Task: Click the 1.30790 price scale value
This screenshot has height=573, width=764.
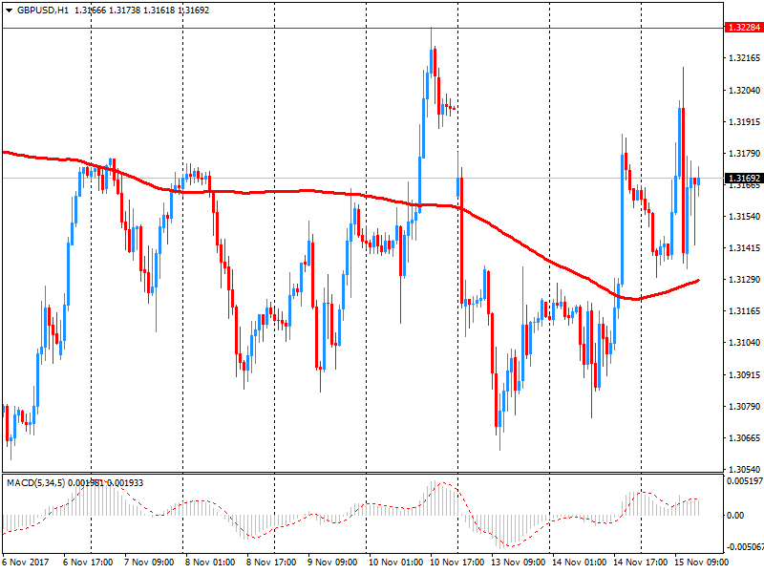Action: (744, 407)
